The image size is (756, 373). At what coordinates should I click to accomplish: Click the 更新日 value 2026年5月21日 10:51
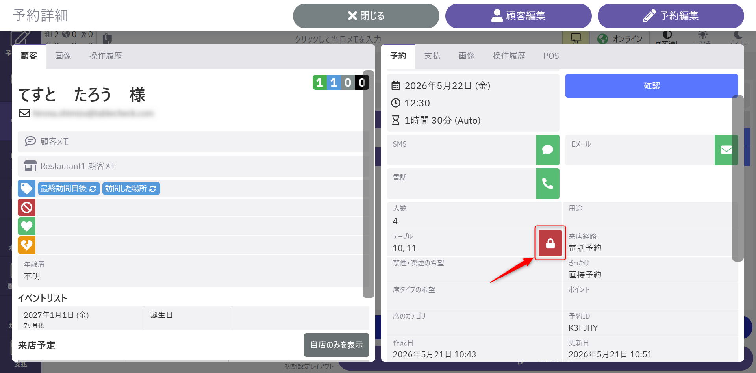coord(610,354)
